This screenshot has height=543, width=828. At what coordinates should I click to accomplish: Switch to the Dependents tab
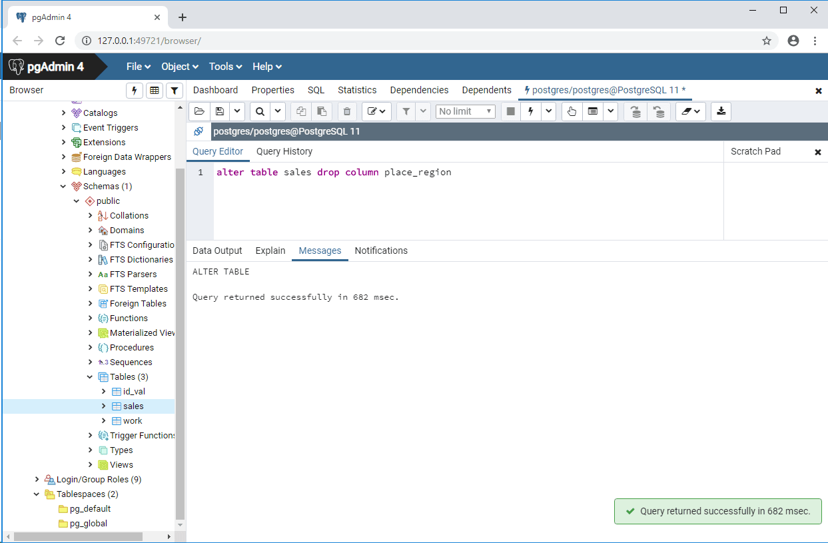(486, 90)
